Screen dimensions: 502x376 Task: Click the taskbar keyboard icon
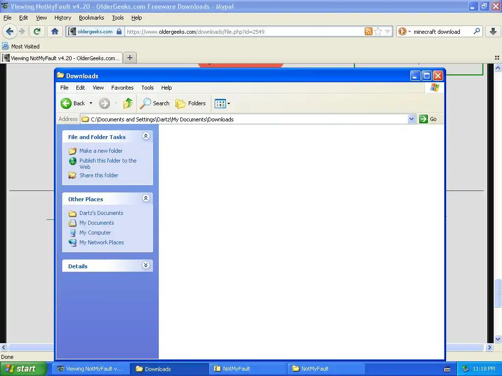pyautogui.click(x=447, y=369)
